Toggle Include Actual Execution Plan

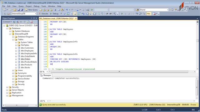point(80,14)
